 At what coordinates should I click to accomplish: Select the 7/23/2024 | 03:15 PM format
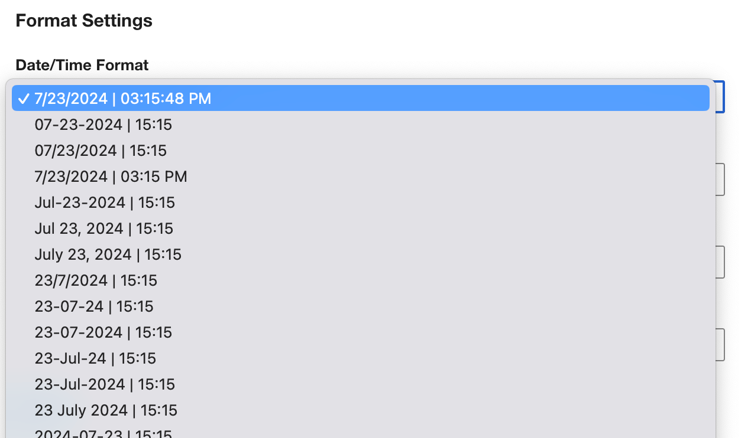pos(111,176)
